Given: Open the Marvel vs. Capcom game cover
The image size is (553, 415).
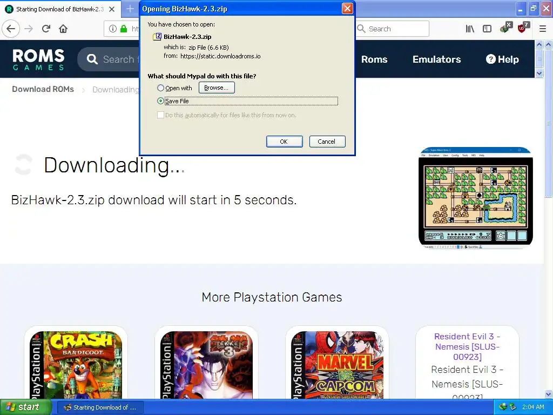Looking at the screenshot, I should [337, 365].
